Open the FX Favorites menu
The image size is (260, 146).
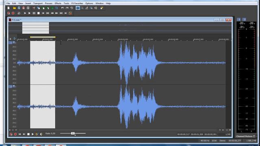pyautogui.click(x=77, y=3)
